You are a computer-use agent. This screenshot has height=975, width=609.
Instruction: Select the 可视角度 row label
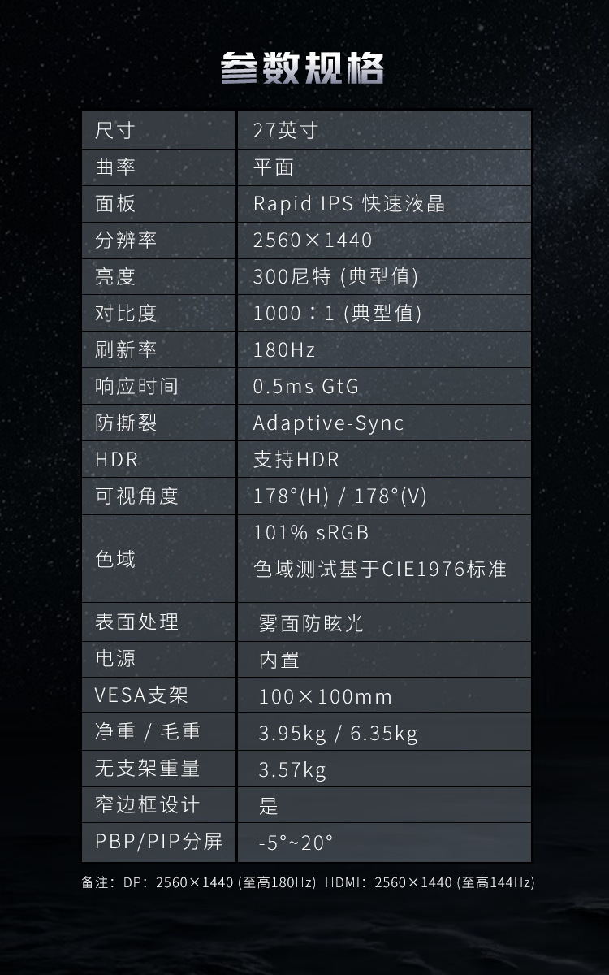tap(136, 496)
